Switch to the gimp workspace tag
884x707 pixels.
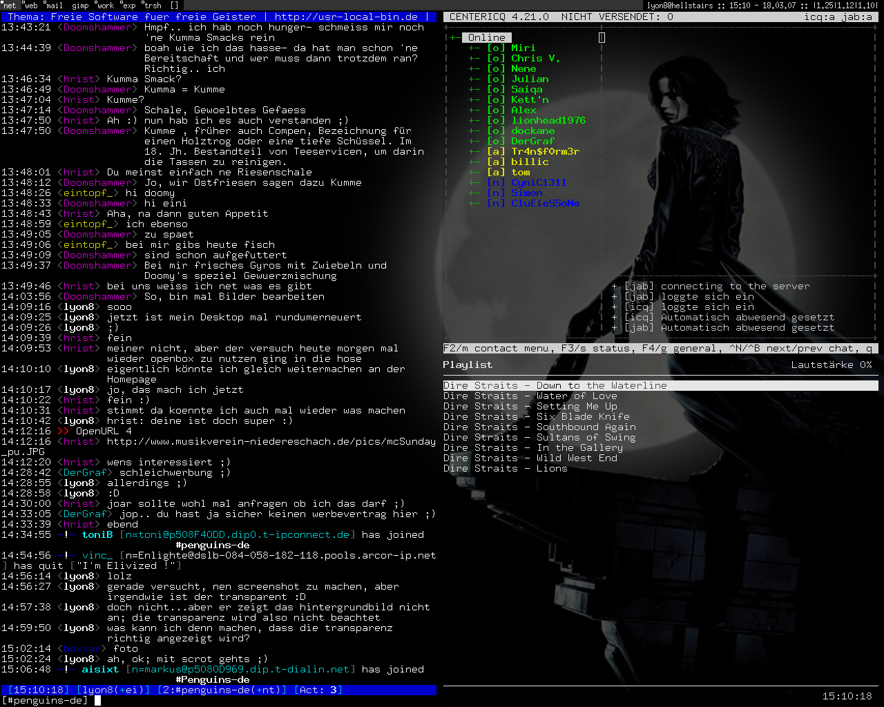80,6
